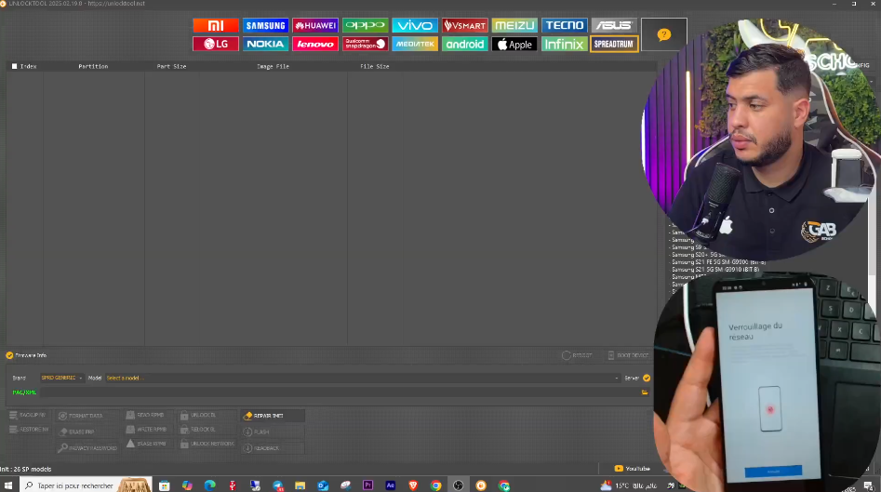Open Microsoft Edge from taskbar

[x=209, y=485]
